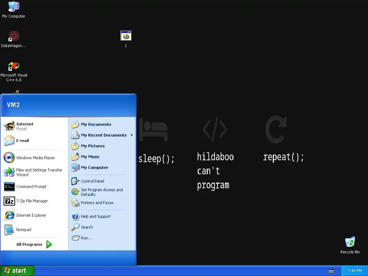Open Command Prompt from the Start menu
368x276 pixels.
tap(34, 187)
